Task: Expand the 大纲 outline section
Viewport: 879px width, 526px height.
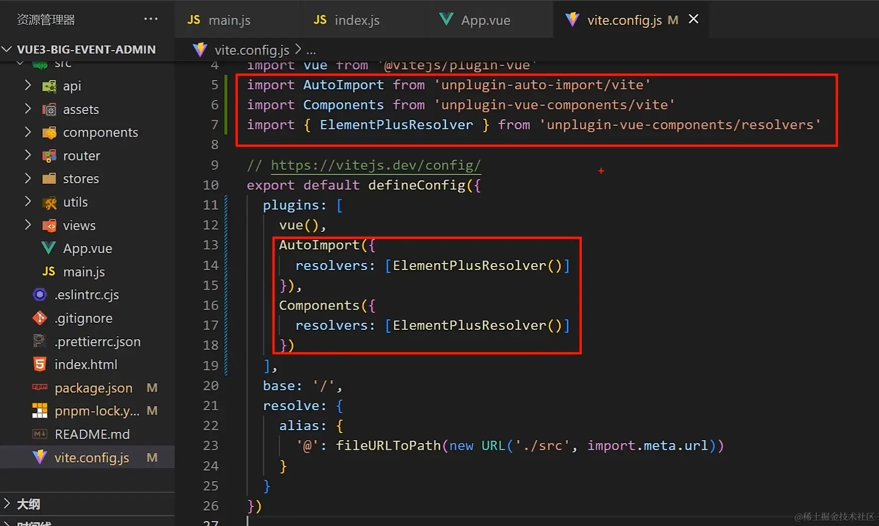Action: 7,503
